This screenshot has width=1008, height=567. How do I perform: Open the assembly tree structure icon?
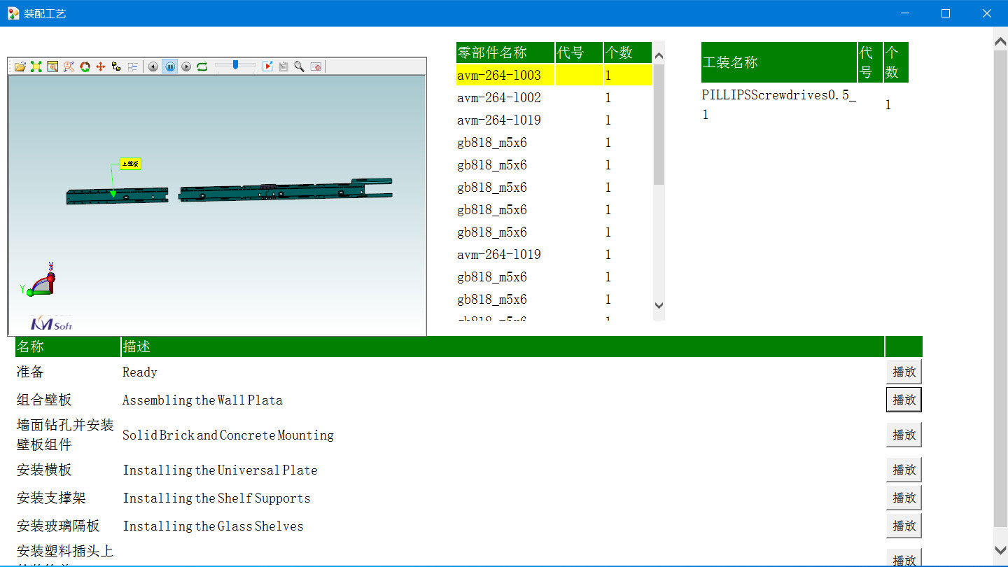[x=116, y=66]
